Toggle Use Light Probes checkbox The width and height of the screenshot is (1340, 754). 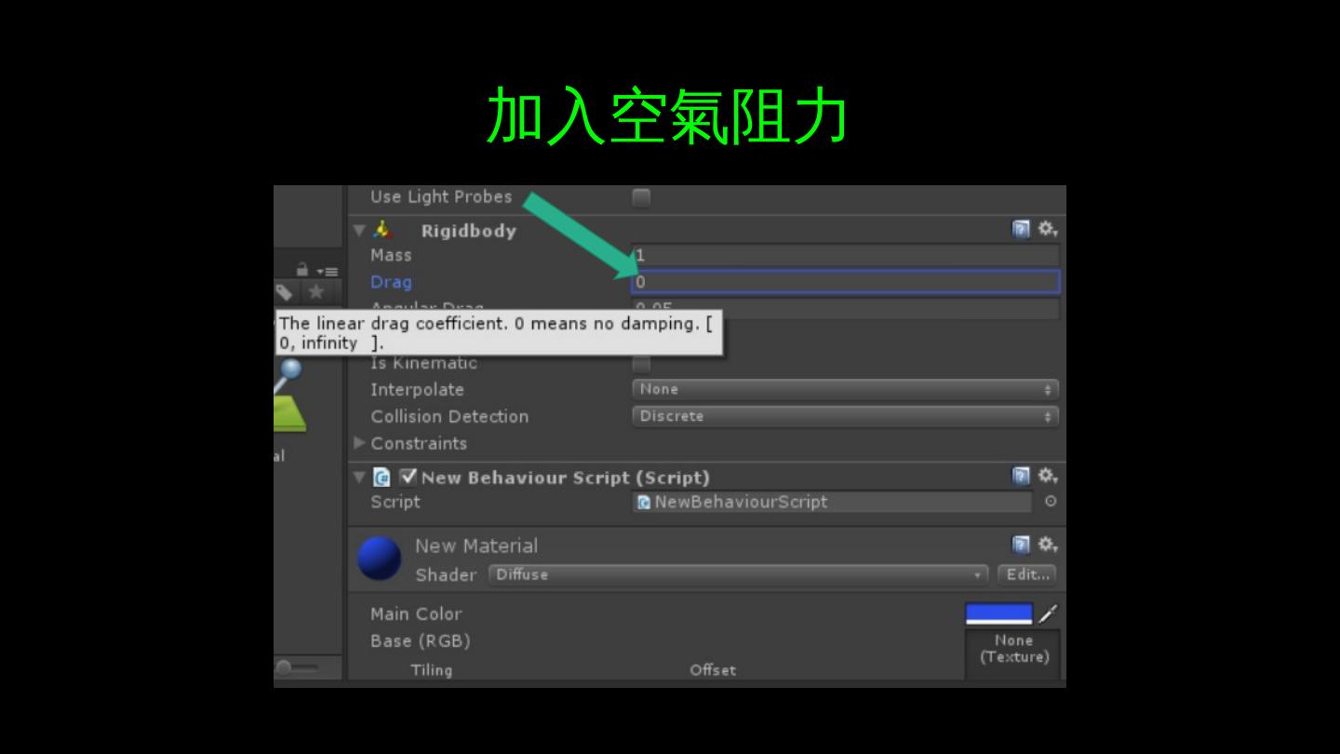coord(641,197)
